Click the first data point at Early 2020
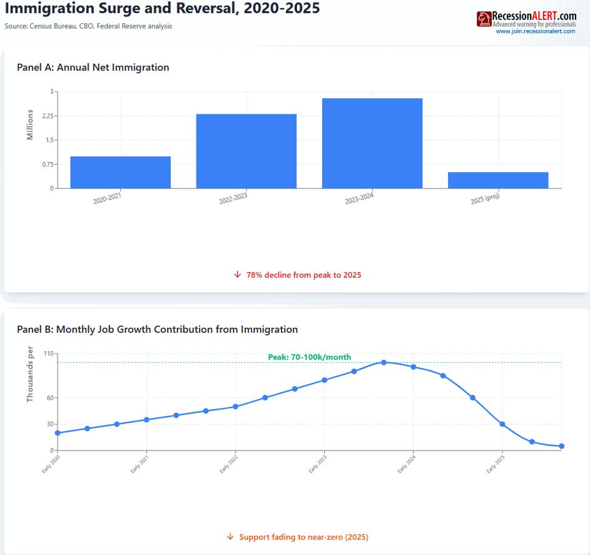The width and height of the screenshot is (590, 555). point(58,433)
